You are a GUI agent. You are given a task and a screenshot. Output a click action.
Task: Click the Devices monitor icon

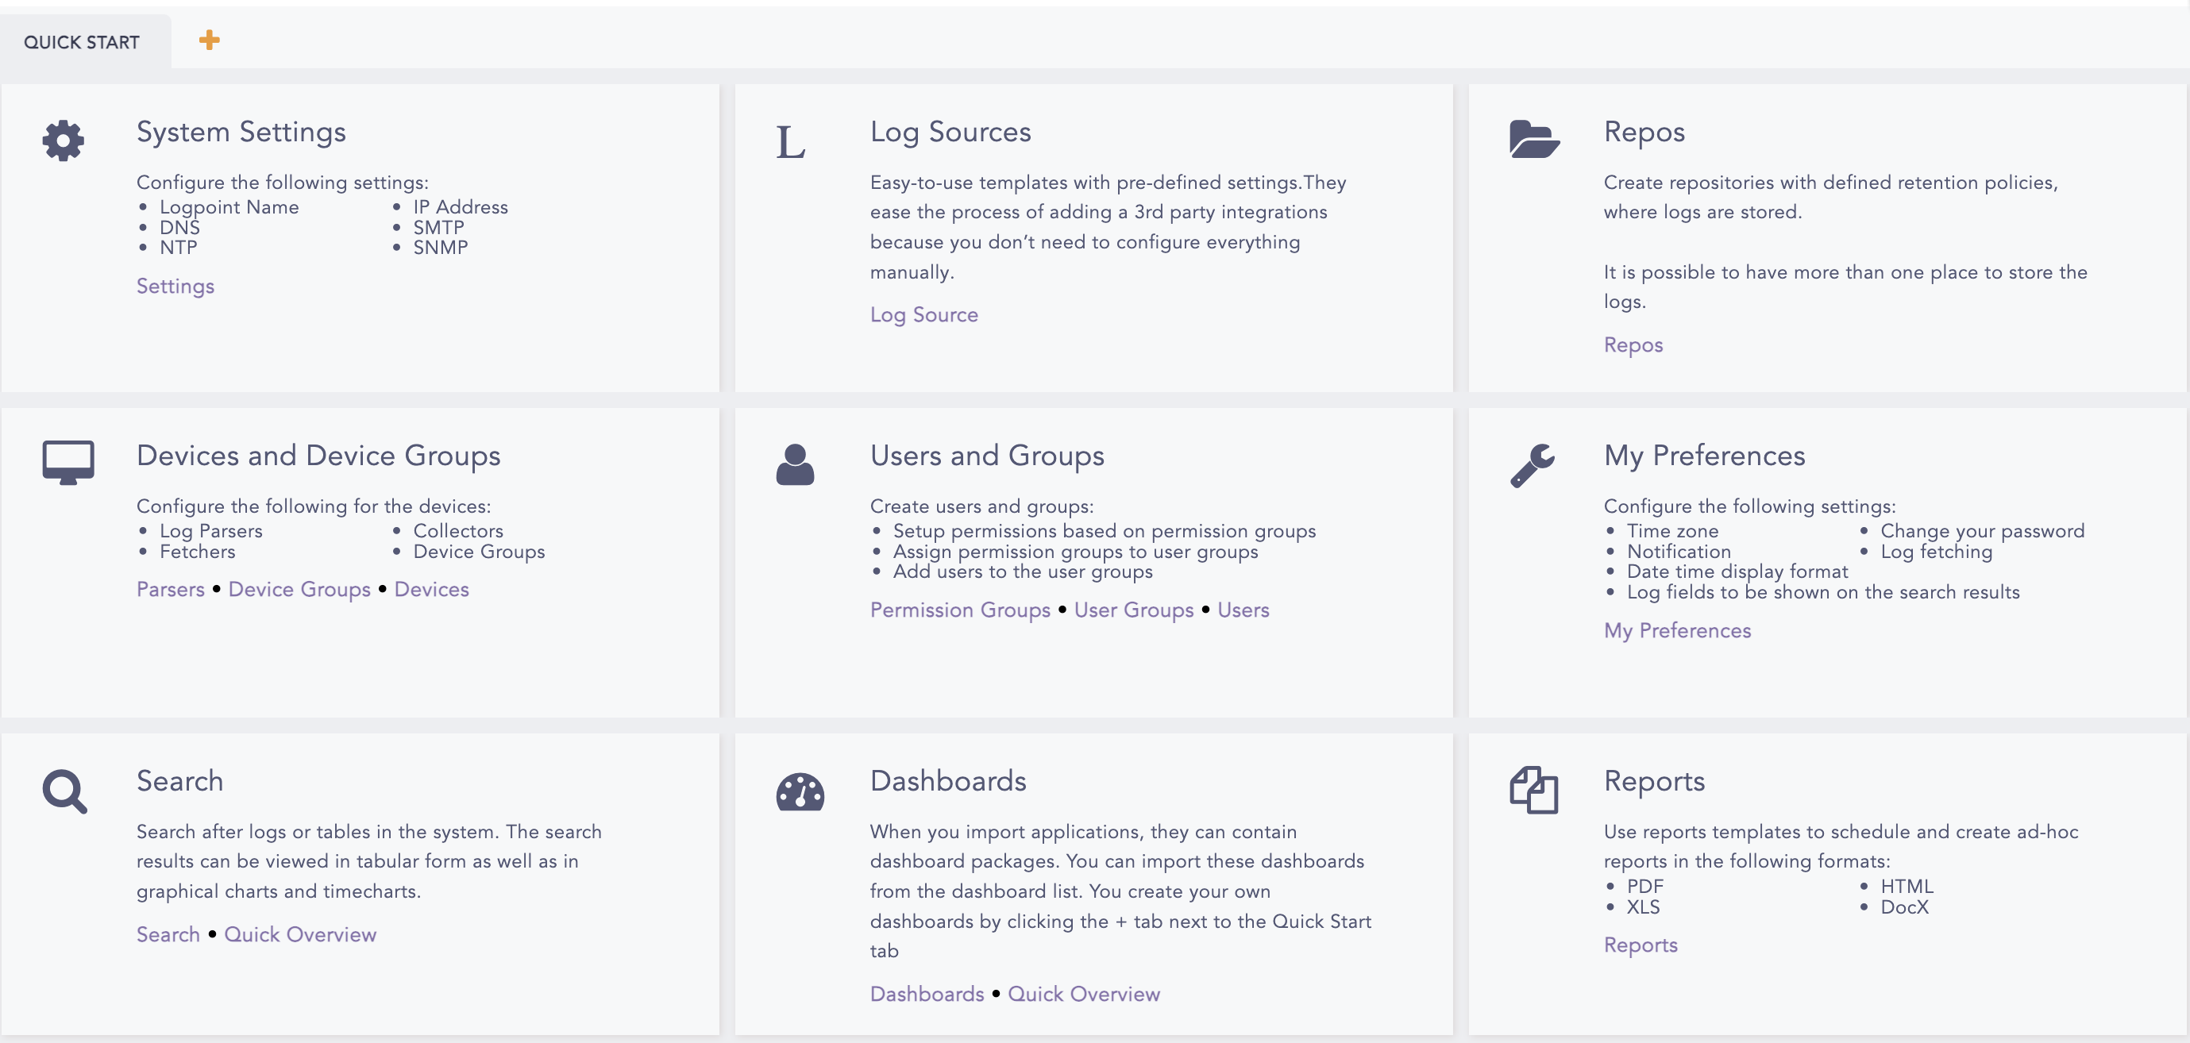coord(68,463)
